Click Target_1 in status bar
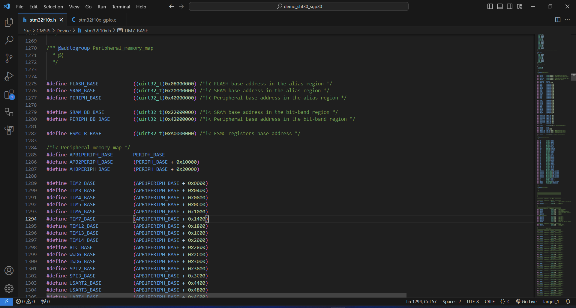Screen dimensions: 576x308 pos(550,301)
